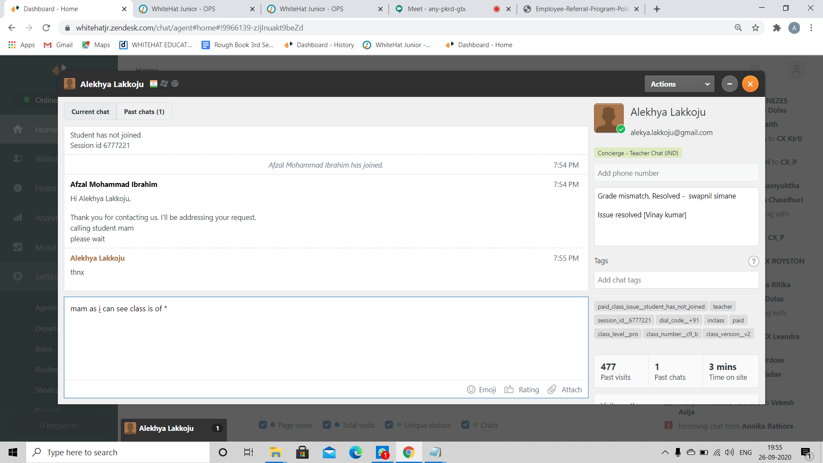
Task: Minimize the chat panel with the dash button
Action: [x=730, y=84]
